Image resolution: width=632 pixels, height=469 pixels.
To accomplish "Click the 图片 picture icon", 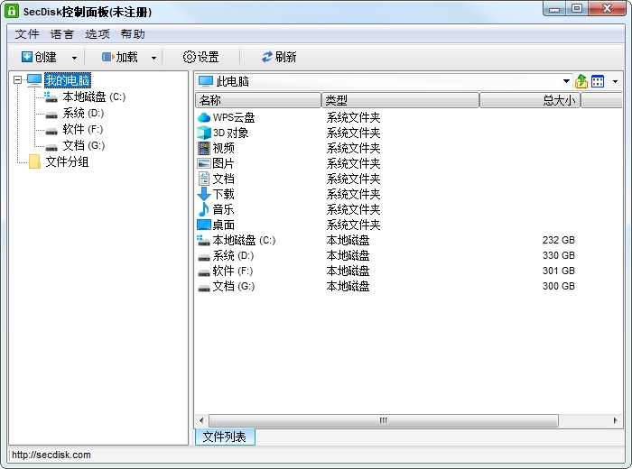I will click(204, 163).
